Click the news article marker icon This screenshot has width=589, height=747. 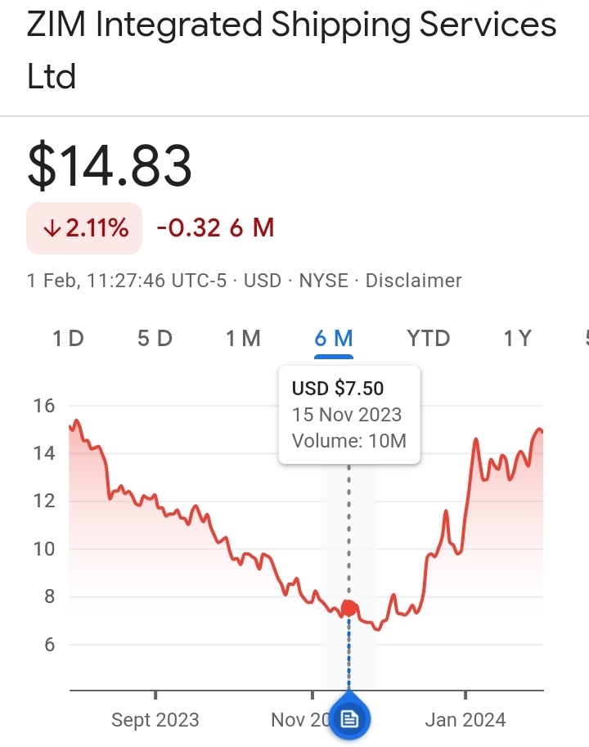click(350, 719)
